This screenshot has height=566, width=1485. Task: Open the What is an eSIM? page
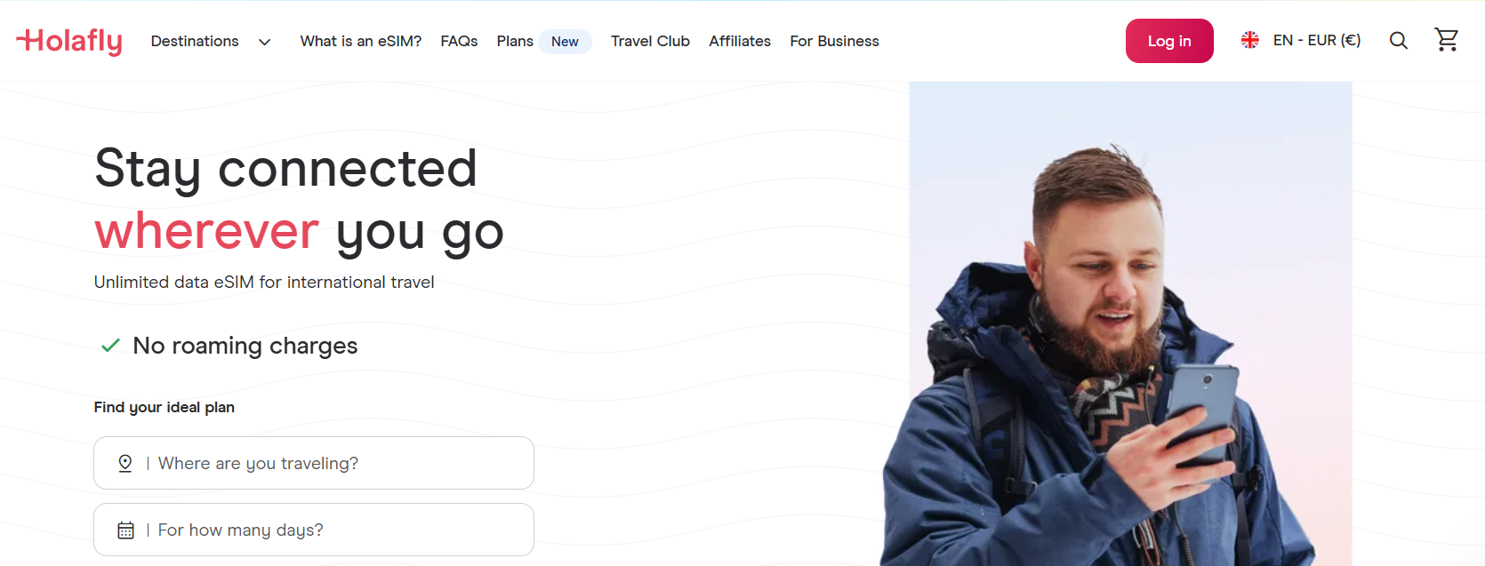tap(361, 41)
